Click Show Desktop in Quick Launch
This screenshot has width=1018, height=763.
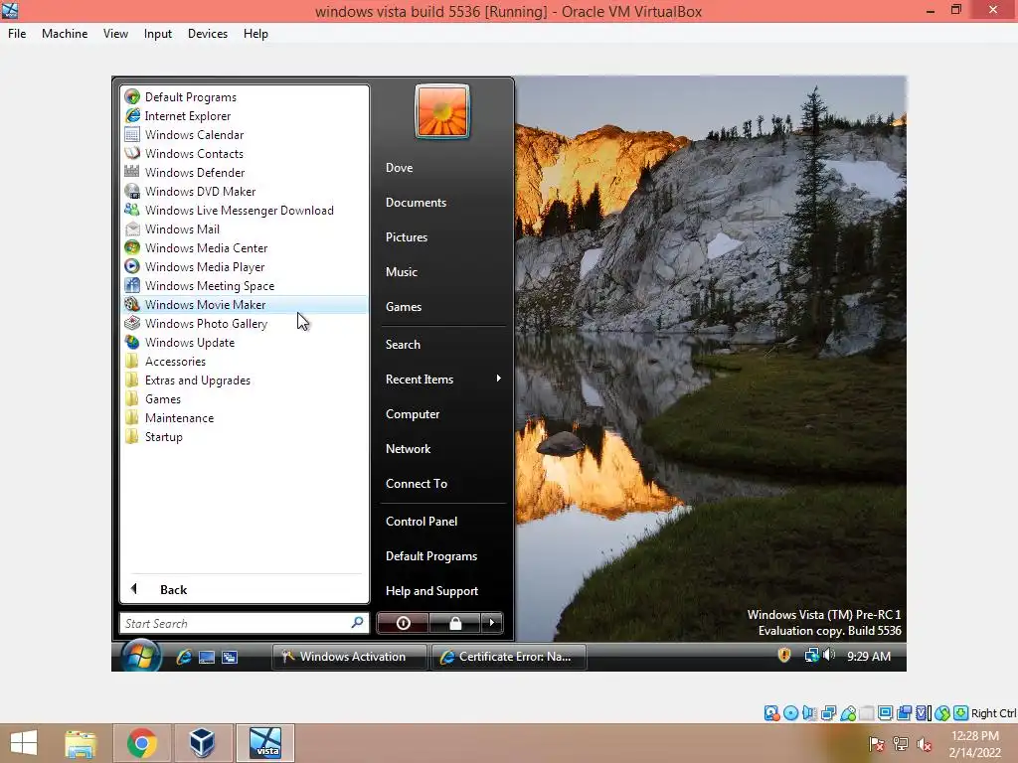[x=207, y=658]
